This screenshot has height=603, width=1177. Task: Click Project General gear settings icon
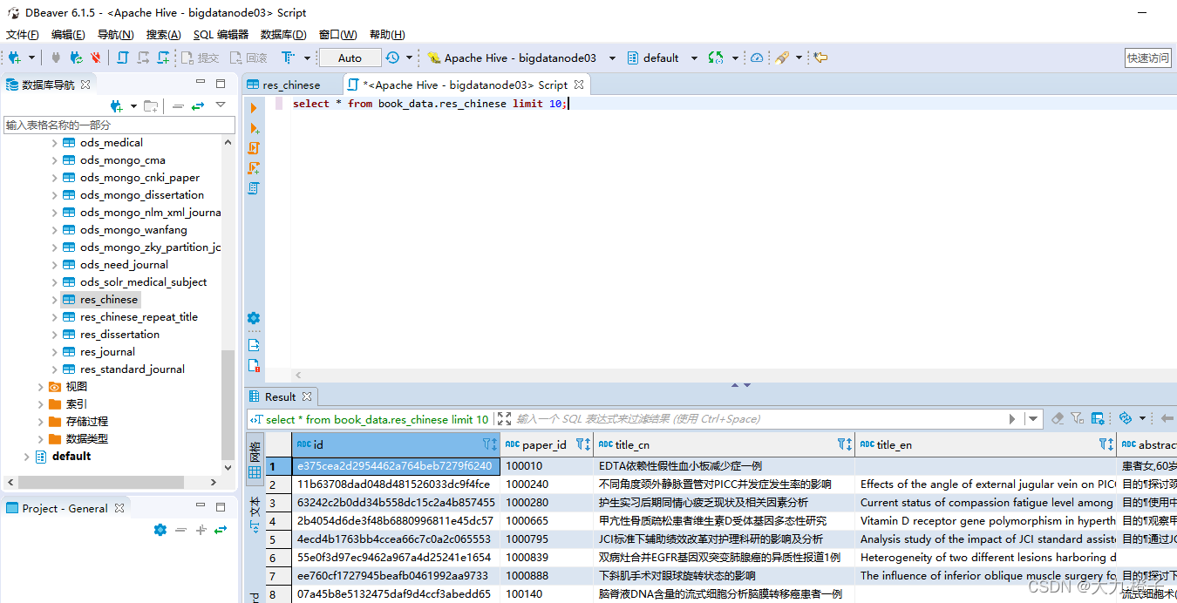[x=160, y=530]
